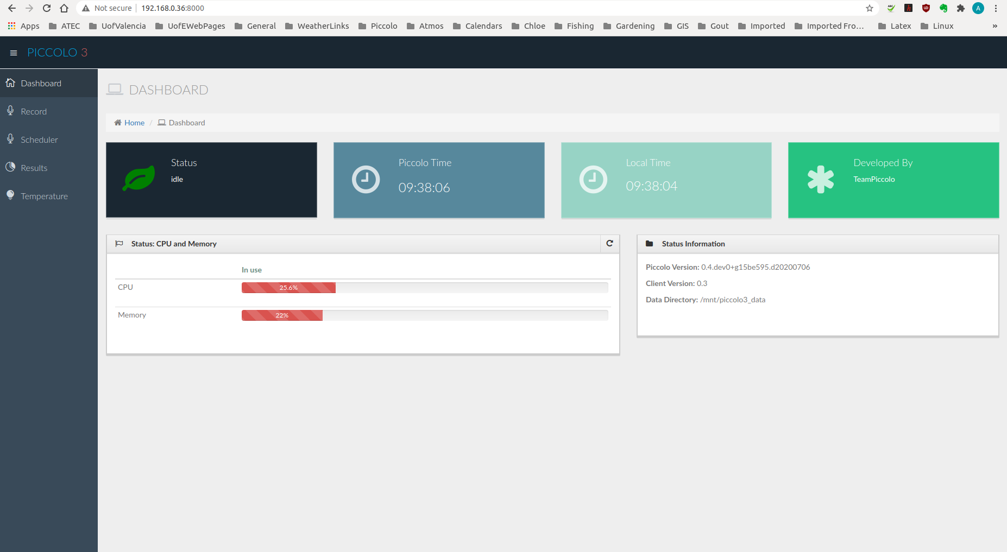Open the browser's three-dot menu
The width and height of the screenshot is (1007, 552).
(995, 8)
